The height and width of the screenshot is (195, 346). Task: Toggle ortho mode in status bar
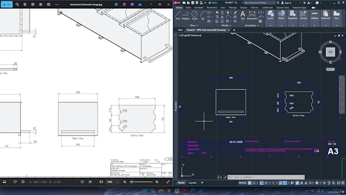[262, 183]
